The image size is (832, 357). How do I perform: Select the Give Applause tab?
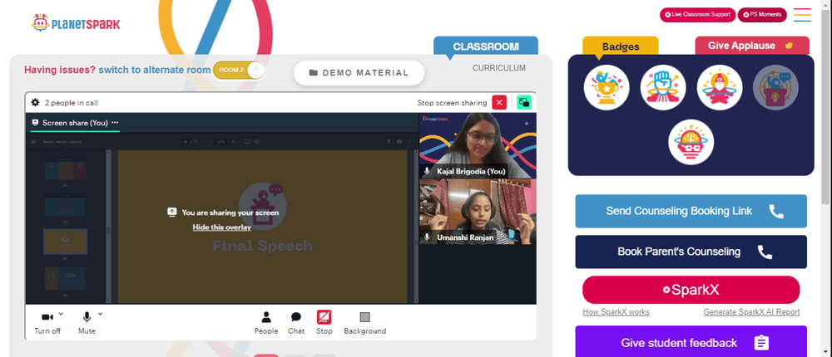coord(752,46)
